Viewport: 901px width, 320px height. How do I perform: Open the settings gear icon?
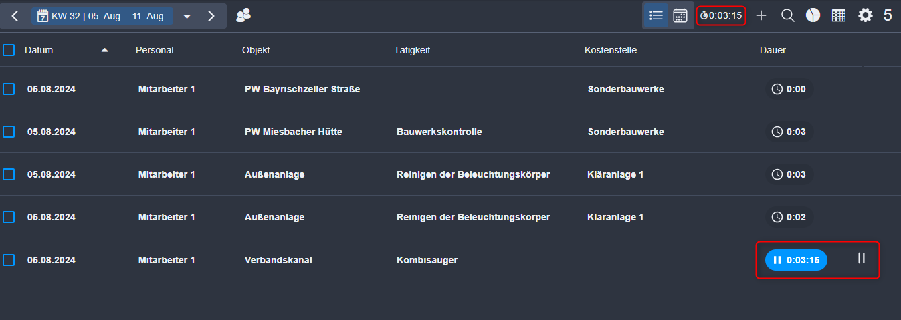pos(866,15)
